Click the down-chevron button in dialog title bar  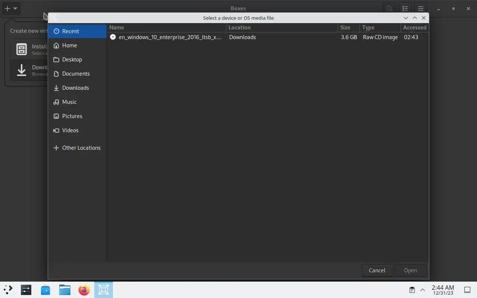click(x=406, y=18)
